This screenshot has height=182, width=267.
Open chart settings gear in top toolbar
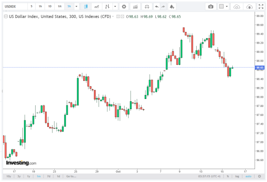124,7
